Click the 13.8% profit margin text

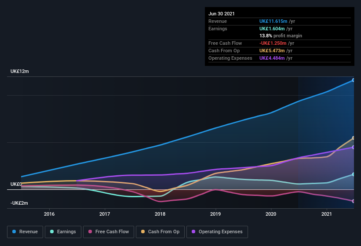coord(281,36)
